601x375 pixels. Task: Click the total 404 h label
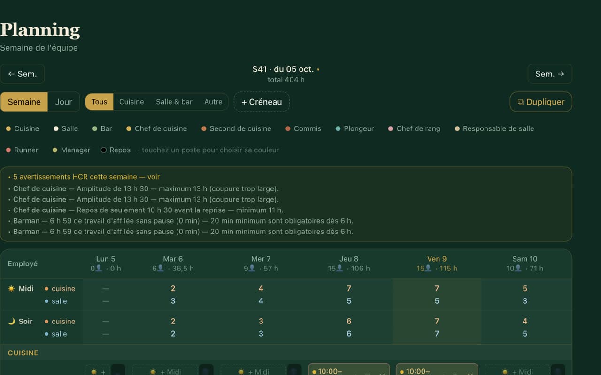coord(286,80)
